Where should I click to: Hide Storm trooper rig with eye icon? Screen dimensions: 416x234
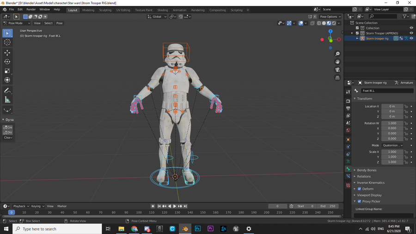point(411,38)
